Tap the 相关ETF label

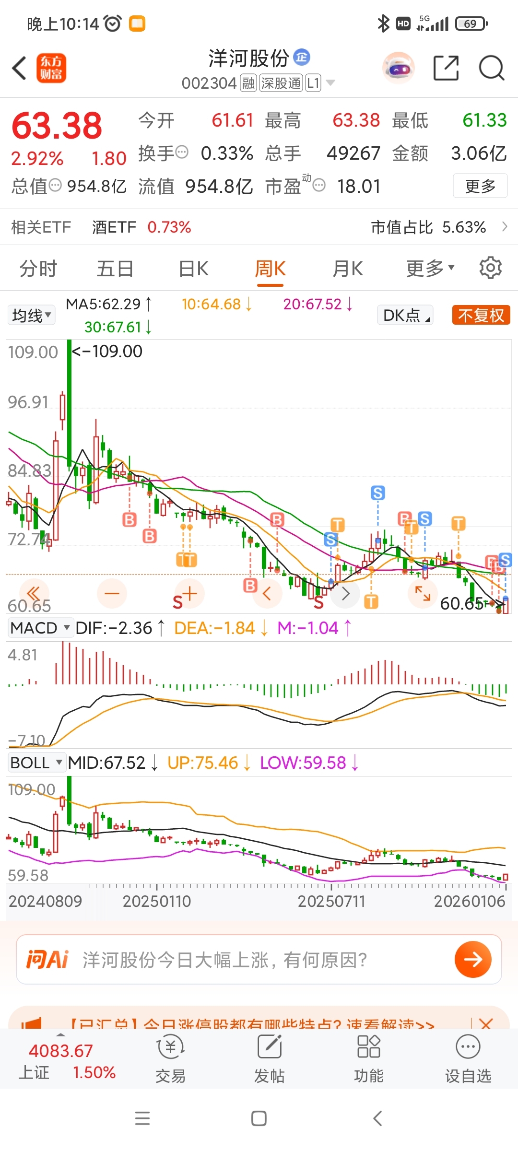point(41,227)
